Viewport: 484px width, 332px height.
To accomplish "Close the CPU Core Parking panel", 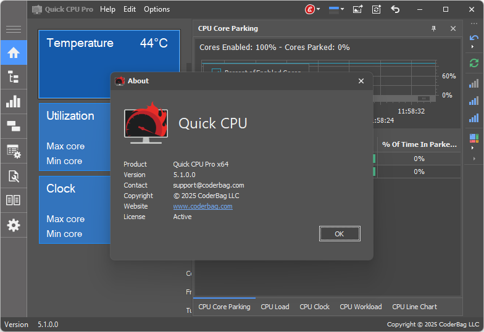I will coord(453,28).
